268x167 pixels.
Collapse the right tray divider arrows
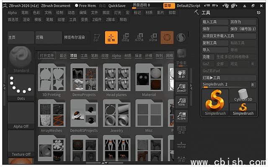[191, 87]
